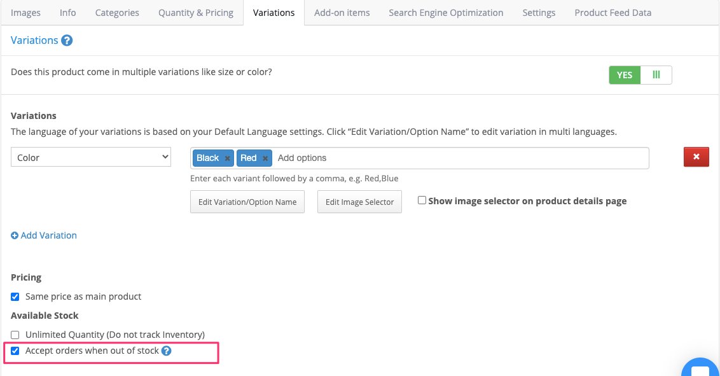Go to the Quantity & Pricing tab
The height and width of the screenshot is (376, 720).
pos(196,13)
